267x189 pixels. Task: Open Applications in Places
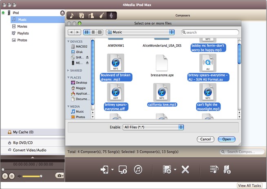(x=80, y=93)
